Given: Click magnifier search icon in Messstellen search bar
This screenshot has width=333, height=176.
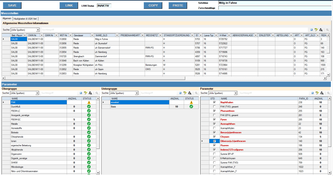Looking at the screenshot, I should pos(327,30).
